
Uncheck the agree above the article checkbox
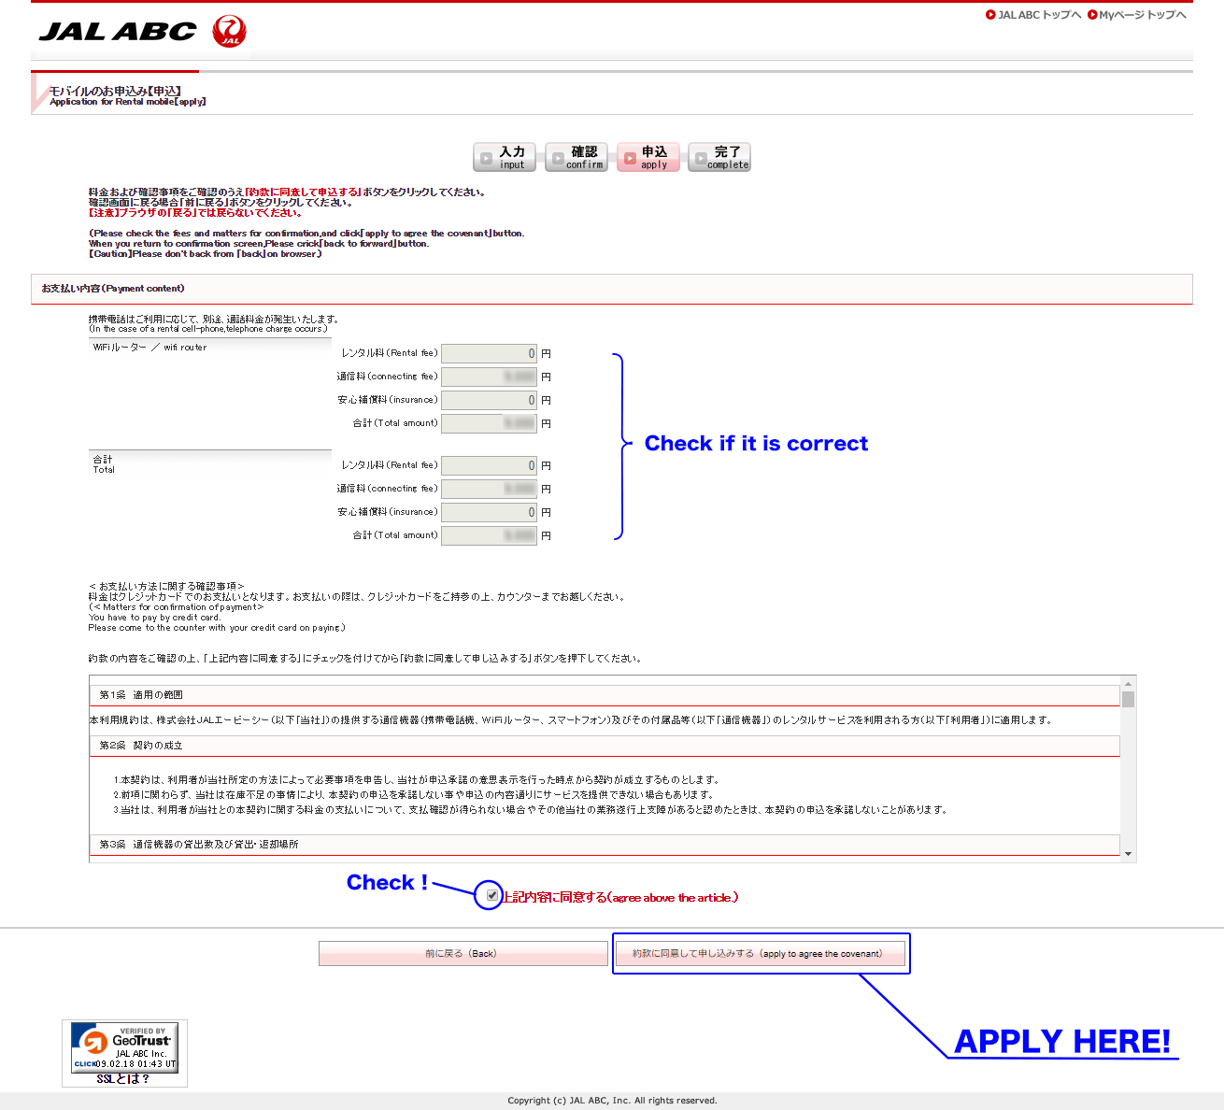click(491, 896)
